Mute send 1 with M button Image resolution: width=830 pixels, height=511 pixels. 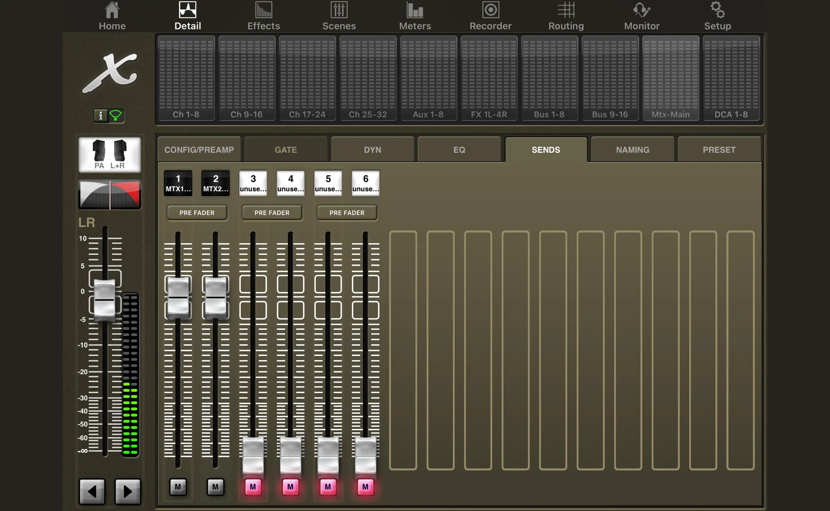point(178,487)
